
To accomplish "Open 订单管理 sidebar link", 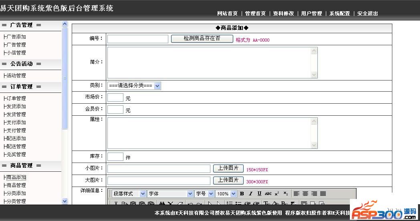I will (16, 98).
